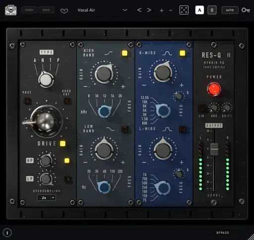Expand the preset list chevron
254x240 pixels.
(x=125, y=10)
